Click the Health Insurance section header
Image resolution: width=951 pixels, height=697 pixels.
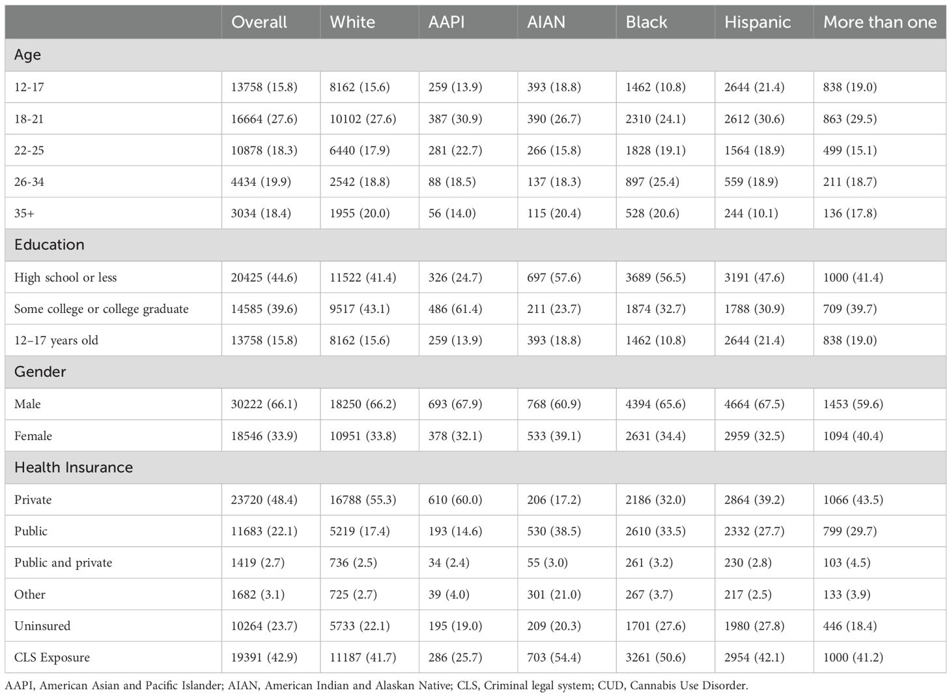[74, 467]
